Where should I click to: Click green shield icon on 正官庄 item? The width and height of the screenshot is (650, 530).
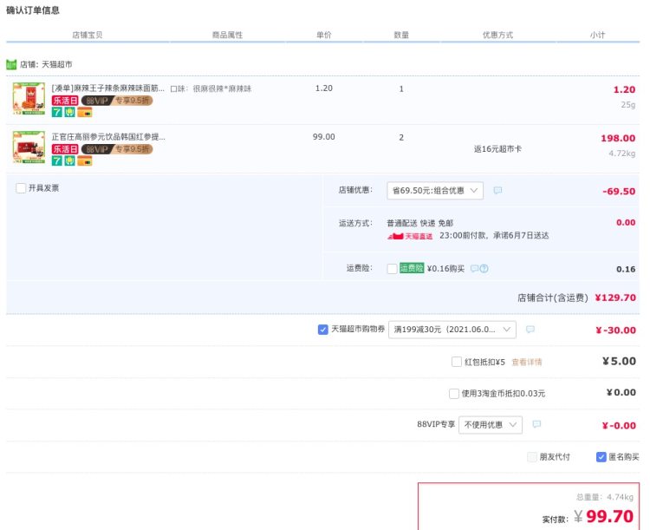(69, 160)
